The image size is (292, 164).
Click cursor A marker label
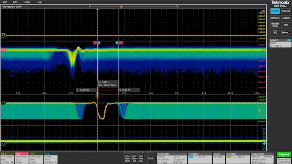click(x=99, y=43)
